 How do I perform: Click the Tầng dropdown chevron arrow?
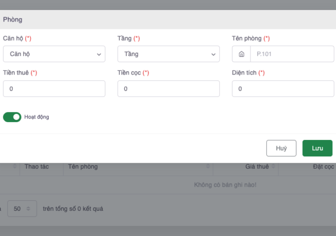213,54
